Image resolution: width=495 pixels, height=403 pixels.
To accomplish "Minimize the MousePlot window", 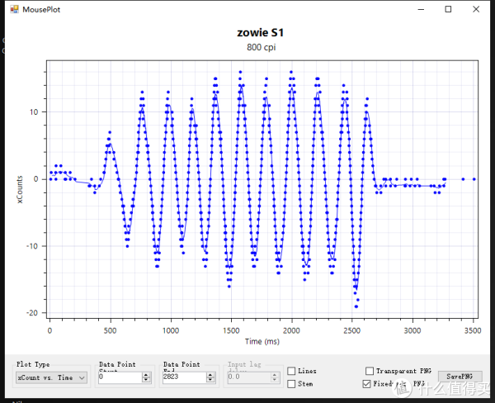I will (x=421, y=9).
